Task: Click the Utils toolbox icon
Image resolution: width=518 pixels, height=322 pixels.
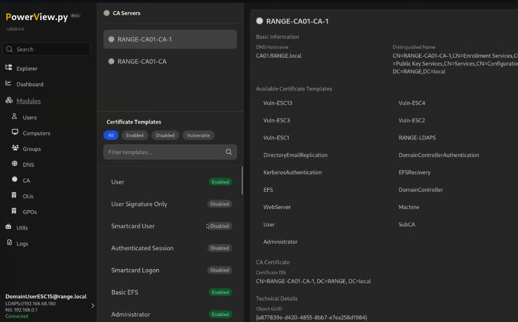Action: pyautogui.click(x=9, y=227)
